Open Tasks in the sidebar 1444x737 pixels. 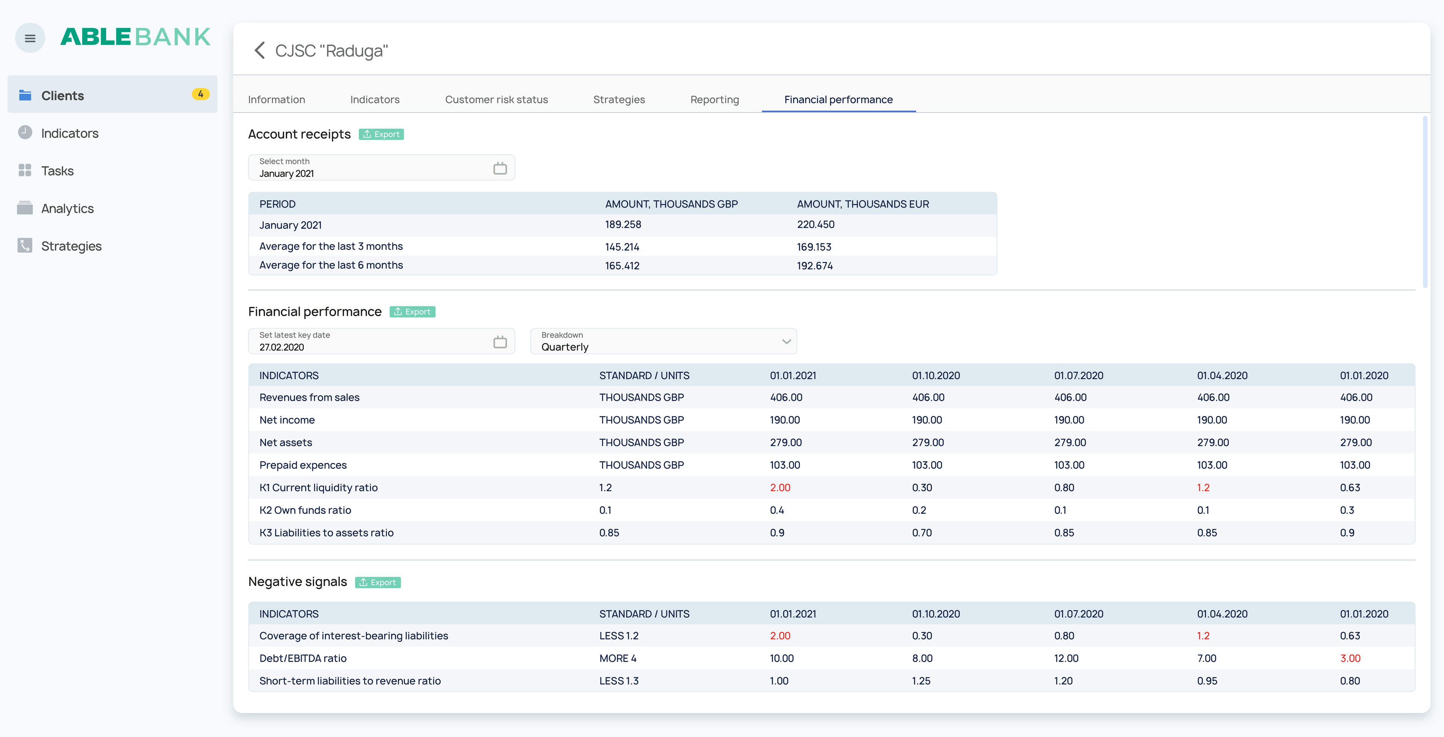[x=57, y=171]
